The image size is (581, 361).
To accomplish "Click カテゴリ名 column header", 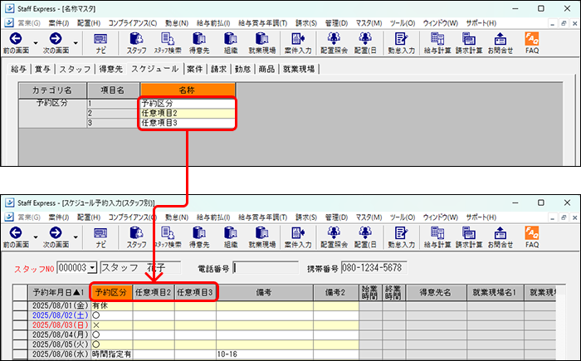I will coord(52,90).
